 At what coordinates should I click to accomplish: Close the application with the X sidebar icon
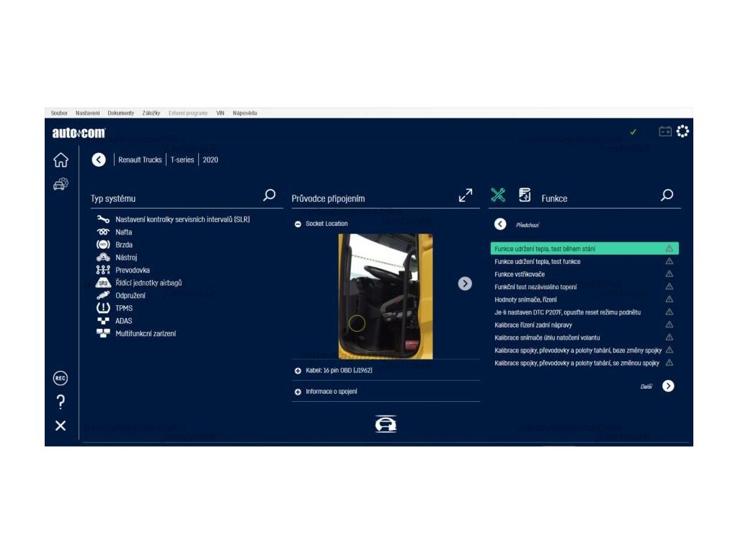point(61,426)
